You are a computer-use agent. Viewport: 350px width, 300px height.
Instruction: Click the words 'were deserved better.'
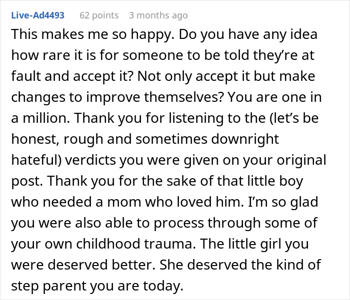[x=83, y=265]
